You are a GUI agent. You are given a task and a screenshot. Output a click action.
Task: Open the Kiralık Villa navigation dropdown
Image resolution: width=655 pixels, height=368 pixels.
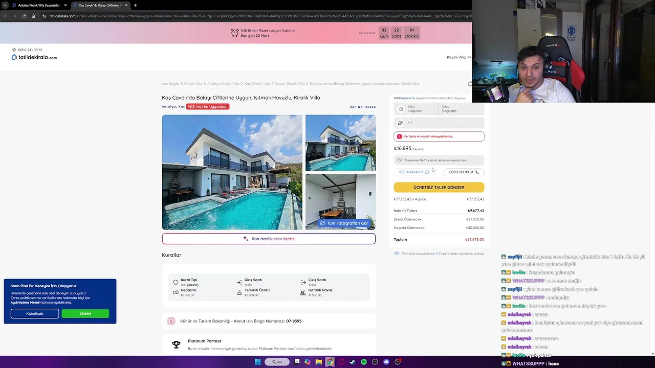click(458, 57)
